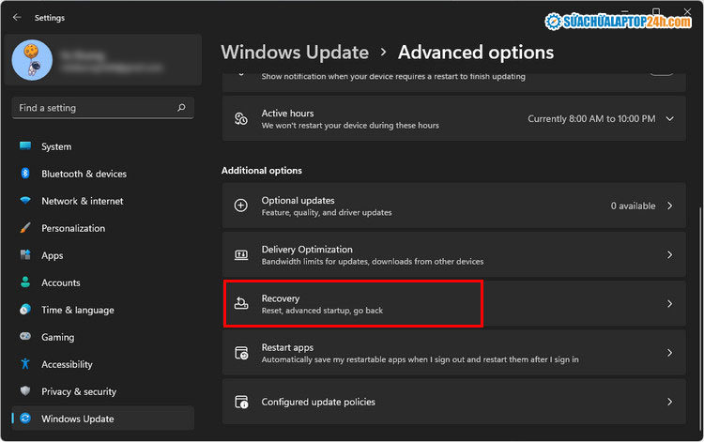
Task: Open Accounts category
Action: coord(103,282)
